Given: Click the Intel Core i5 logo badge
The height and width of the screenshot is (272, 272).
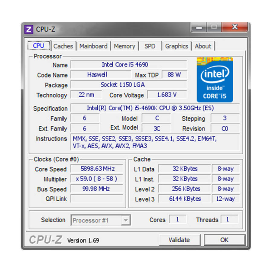Looking at the screenshot, I should point(215,79).
